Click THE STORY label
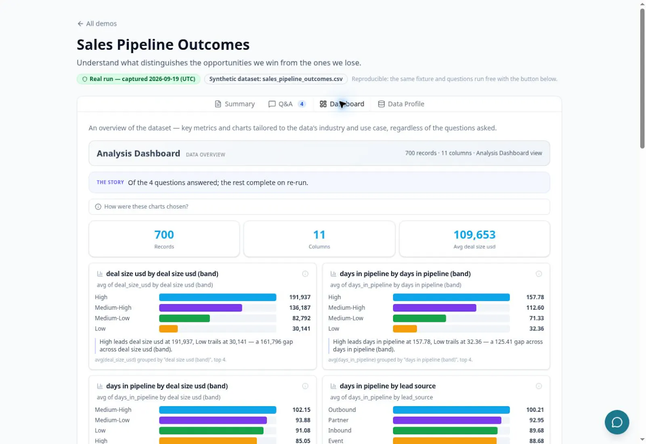 (110, 183)
